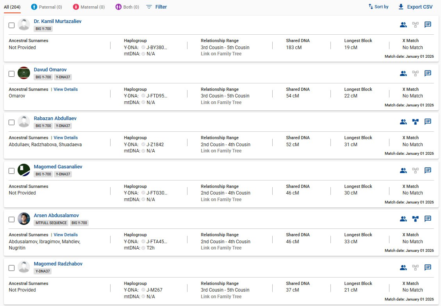Link Davud Omarov on Family Tree
Screen dimensions: 441x306
pyautogui.click(x=221, y=103)
